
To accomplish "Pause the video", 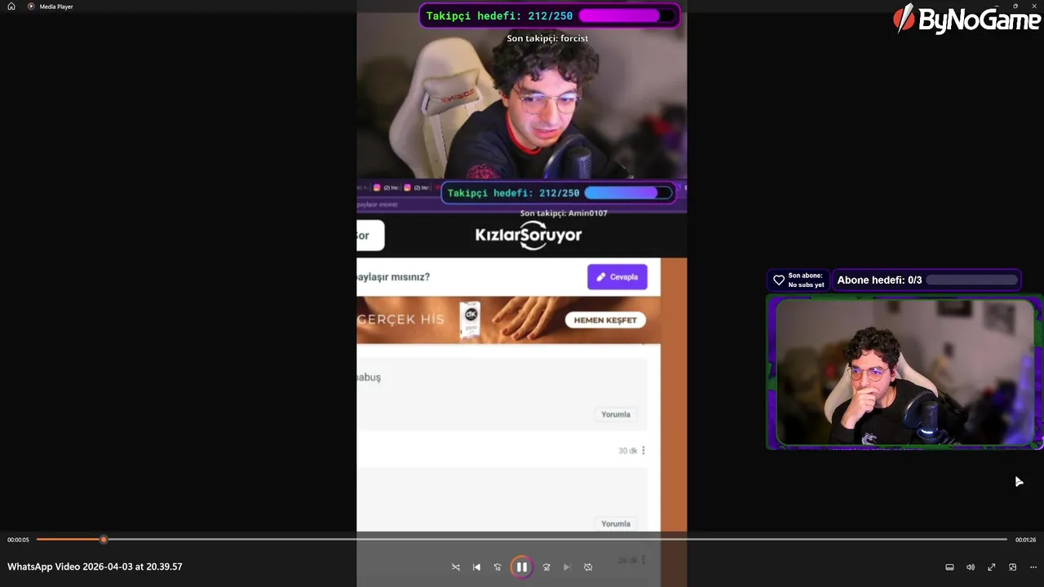I will click(521, 567).
